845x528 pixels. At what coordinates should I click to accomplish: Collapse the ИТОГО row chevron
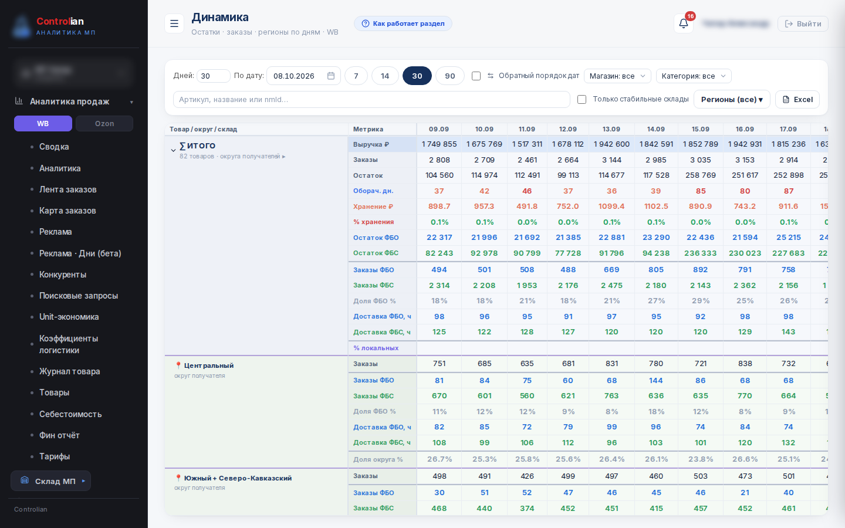pos(173,150)
